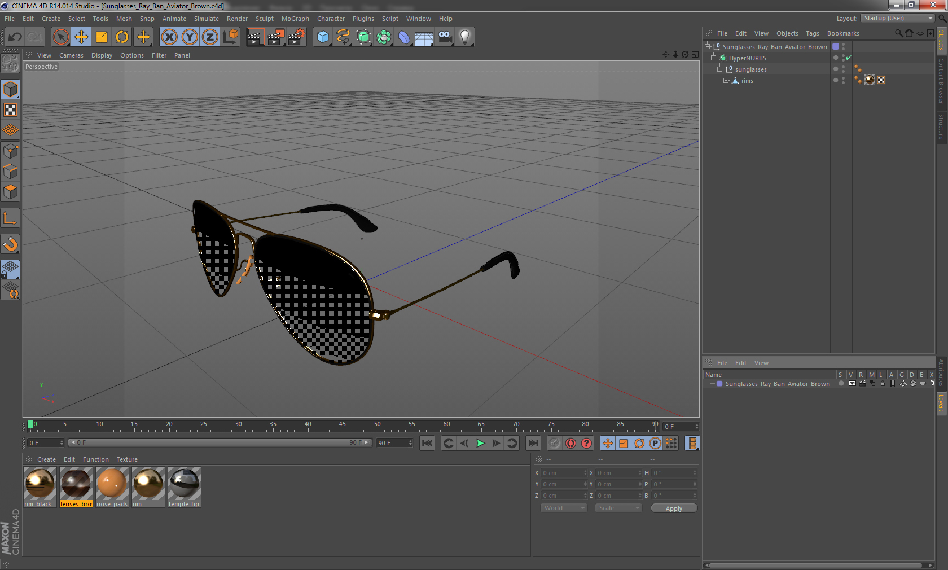Click the Material Manager Create menu
Viewport: 948px width, 570px height.
[46, 459]
